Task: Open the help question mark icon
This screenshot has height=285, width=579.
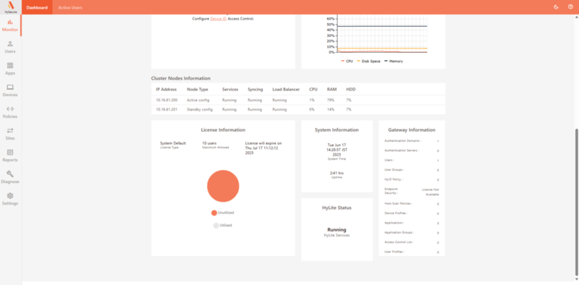Action: (x=570, y=7)
